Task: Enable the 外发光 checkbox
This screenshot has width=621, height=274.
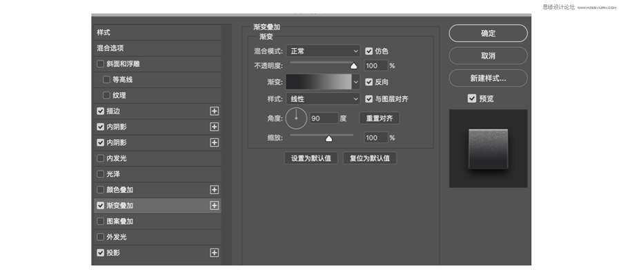Action: tap(101, 238)
